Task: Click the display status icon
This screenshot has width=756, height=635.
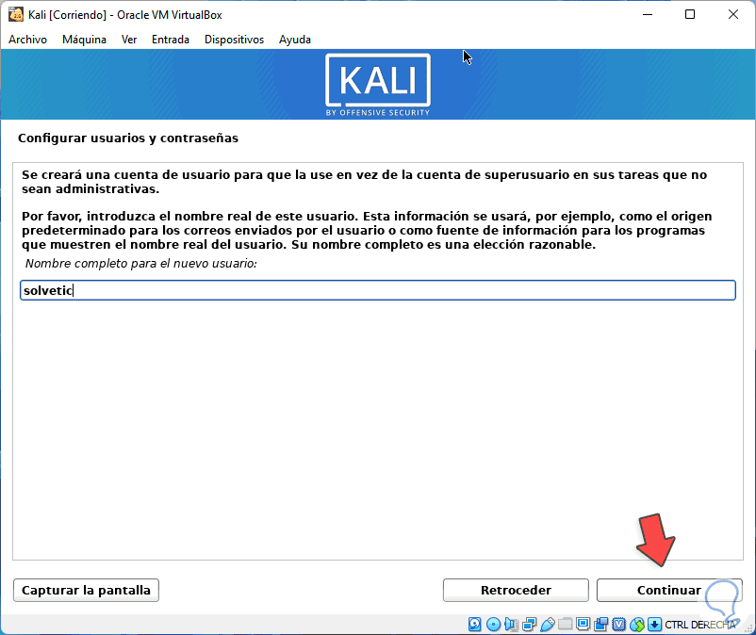Action: pyautogui.click(x=583, y=624)
